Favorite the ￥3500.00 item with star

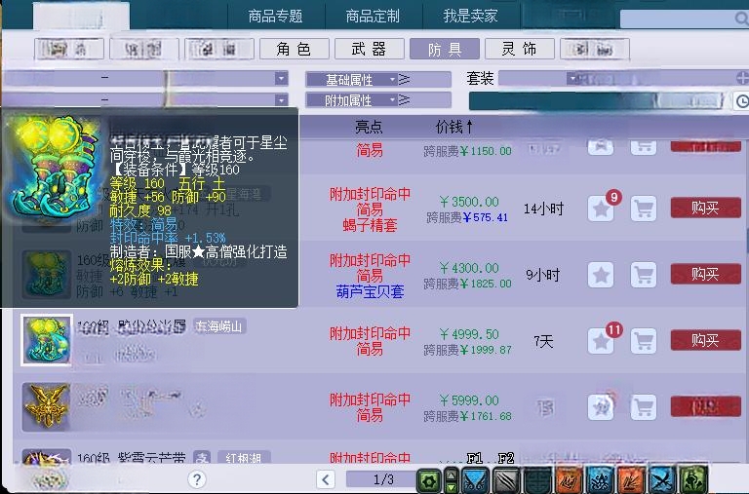tap(601, 209)
